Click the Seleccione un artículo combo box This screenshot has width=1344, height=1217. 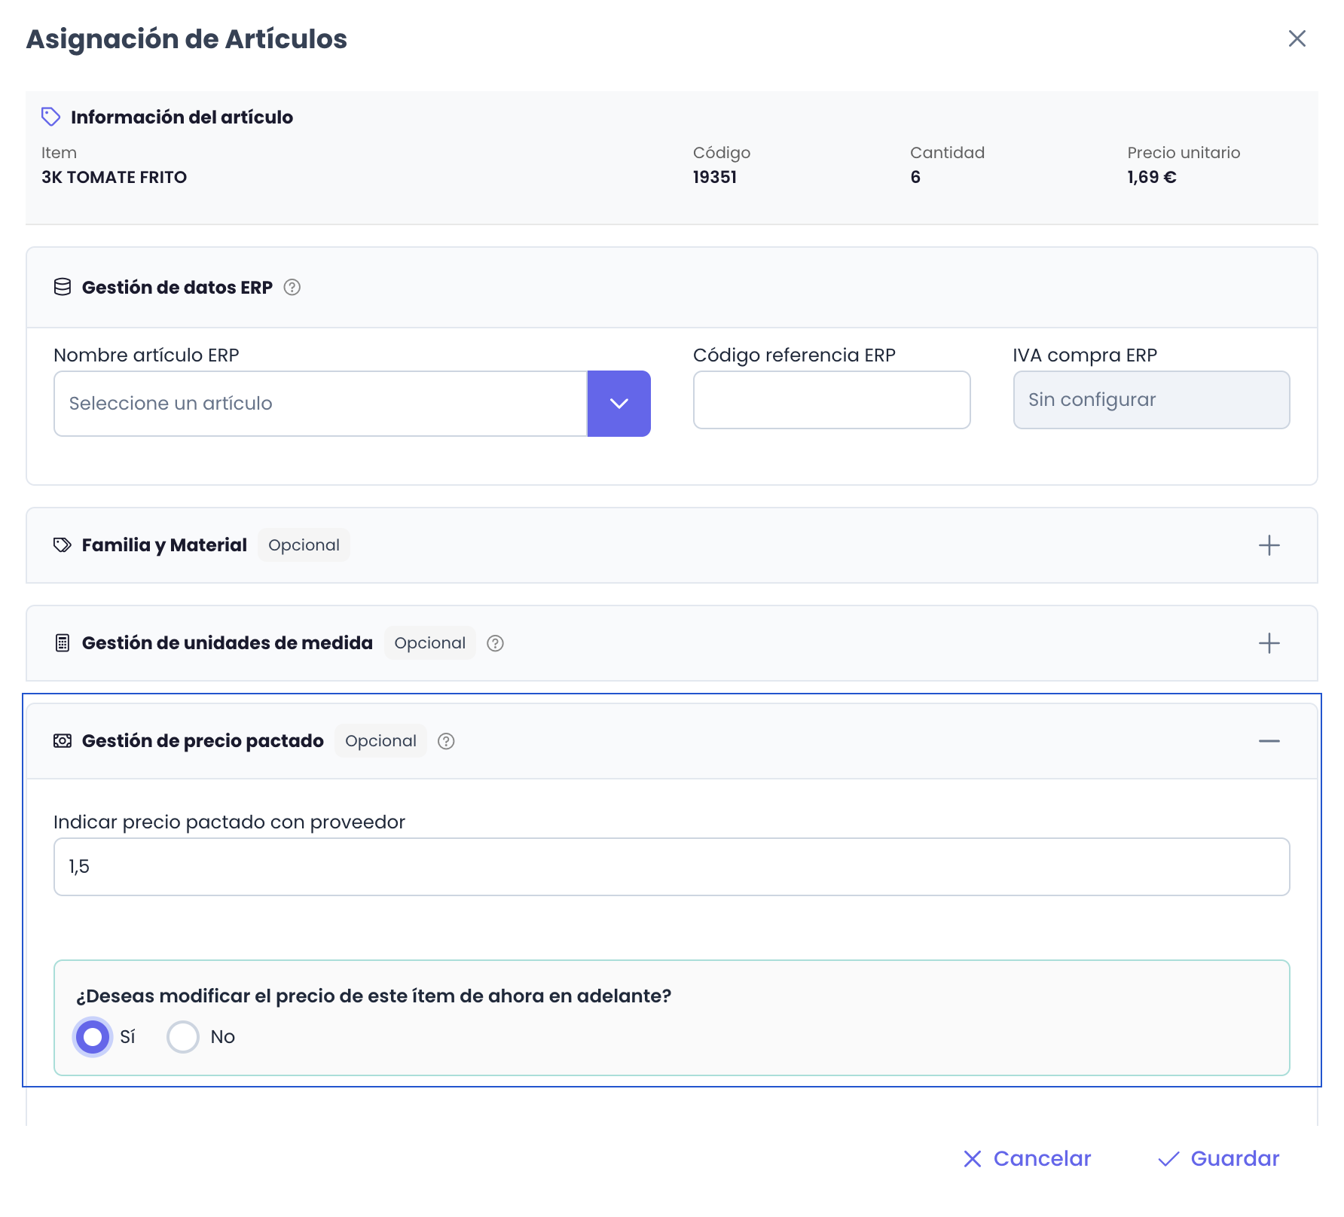(320, 404)
